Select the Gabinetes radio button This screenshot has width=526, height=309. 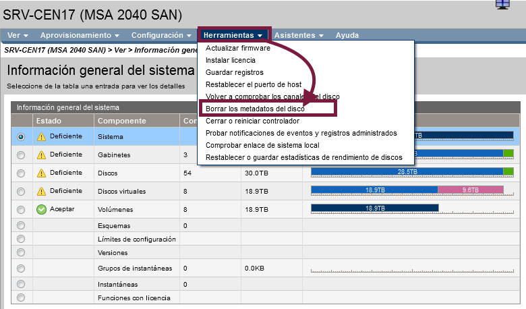[21, 154]
